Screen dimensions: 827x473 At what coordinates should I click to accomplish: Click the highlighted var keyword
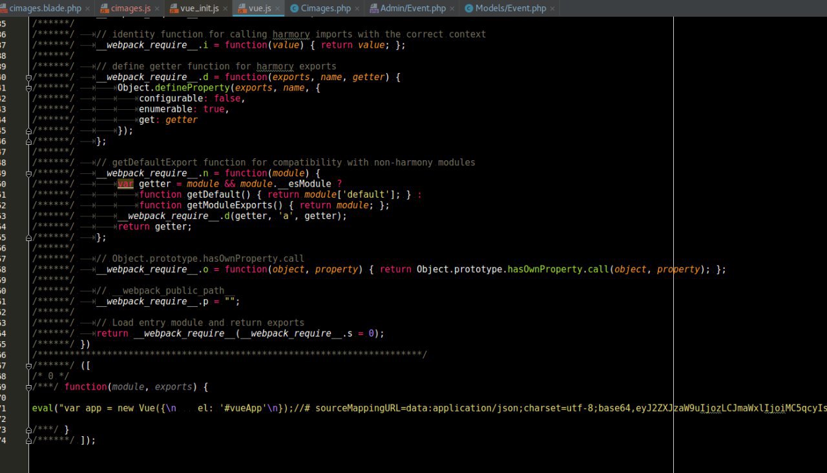point(125,184)
